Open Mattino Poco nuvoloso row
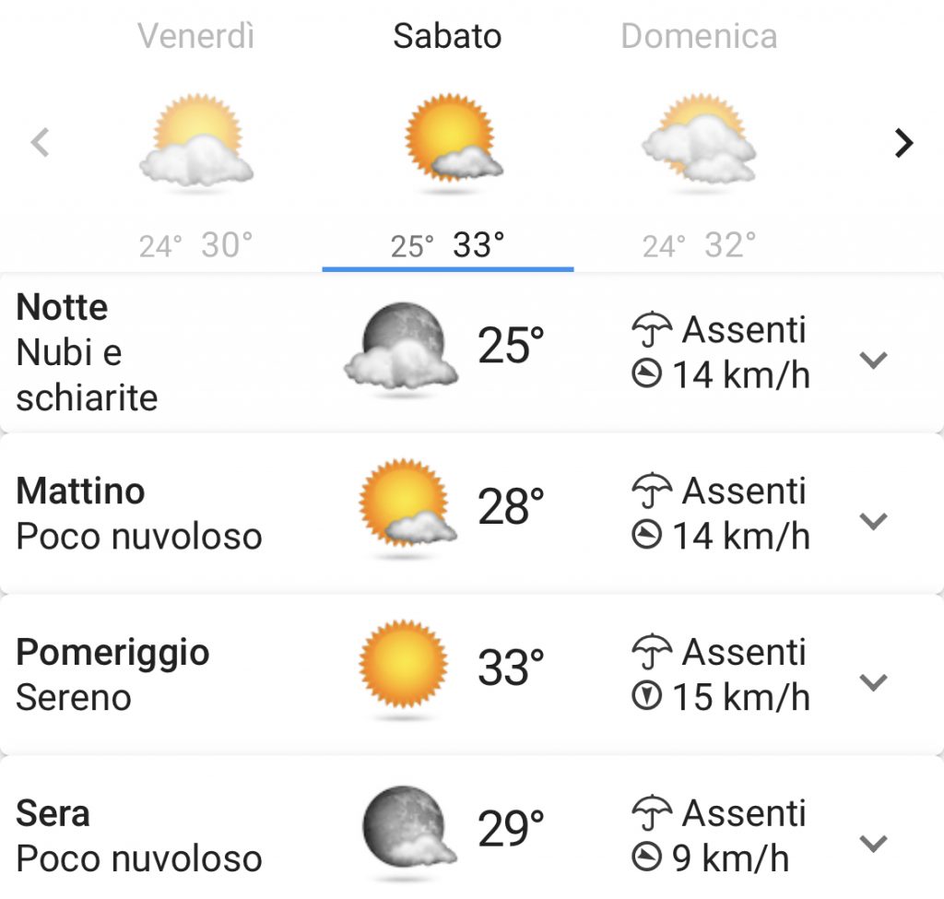The width and height of the screenshot is (944, 899). pyautogui.click(x=472, y=514)
